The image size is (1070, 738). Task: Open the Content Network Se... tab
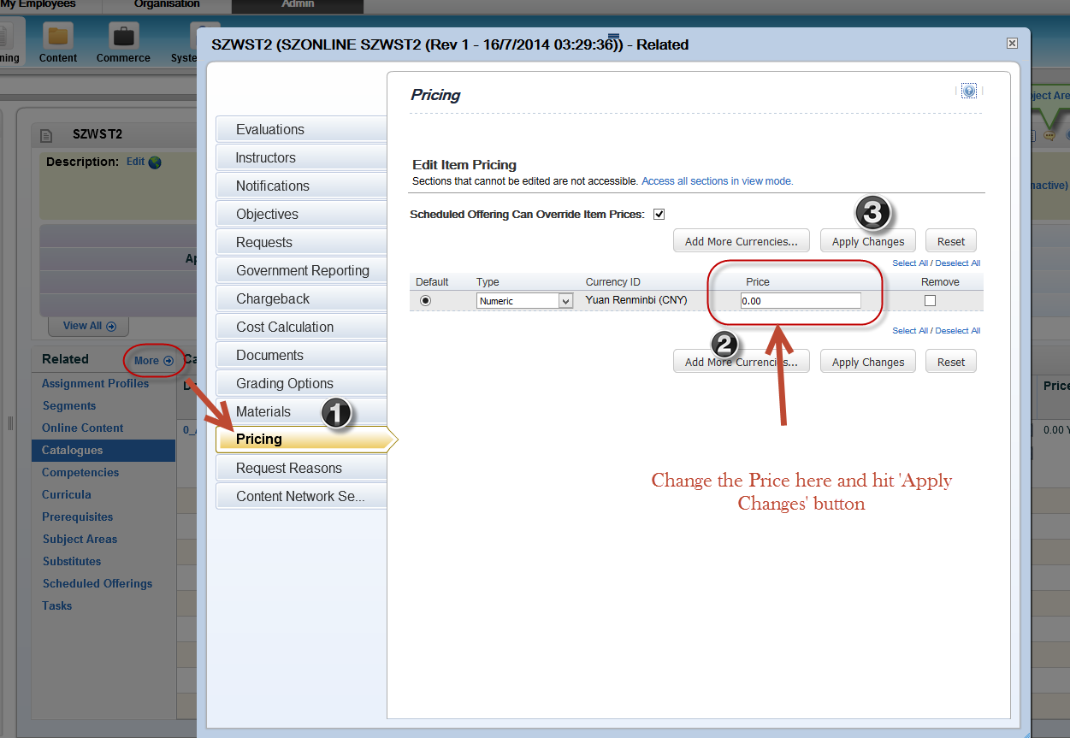(301, 496)
